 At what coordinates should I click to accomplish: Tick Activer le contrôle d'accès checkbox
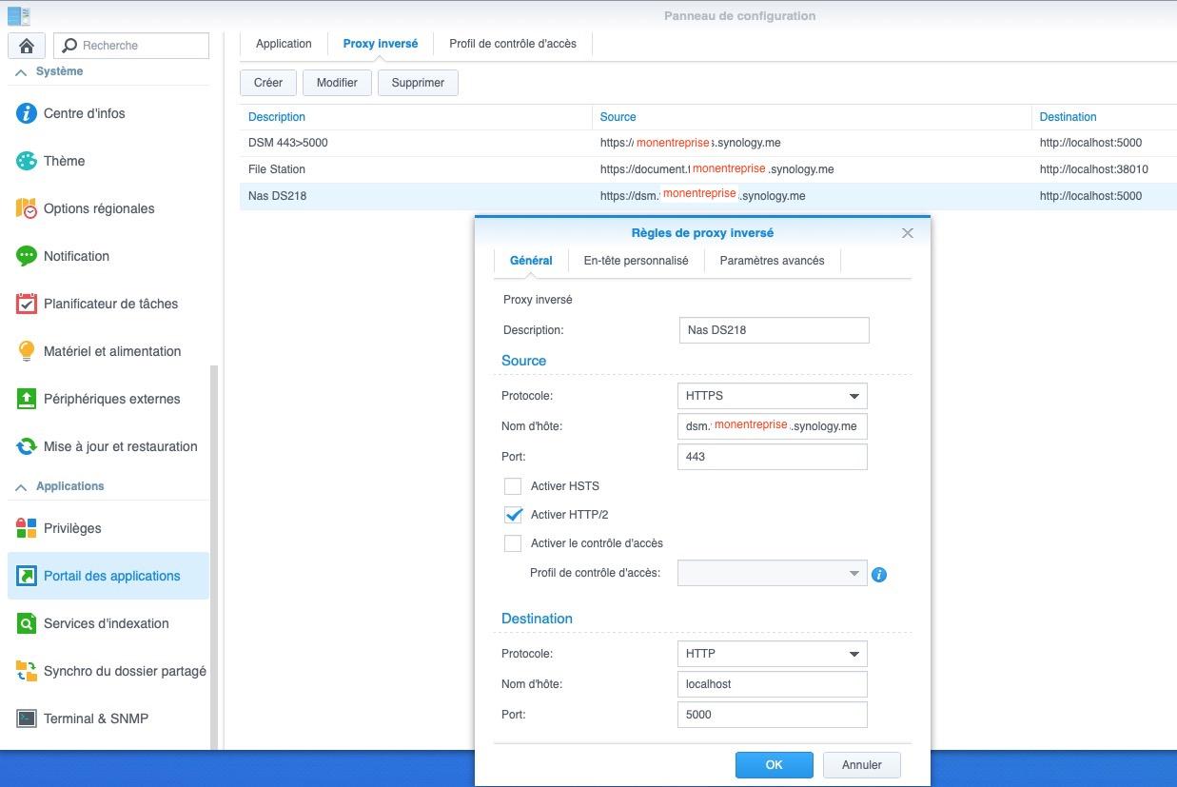tap(513, 543)
